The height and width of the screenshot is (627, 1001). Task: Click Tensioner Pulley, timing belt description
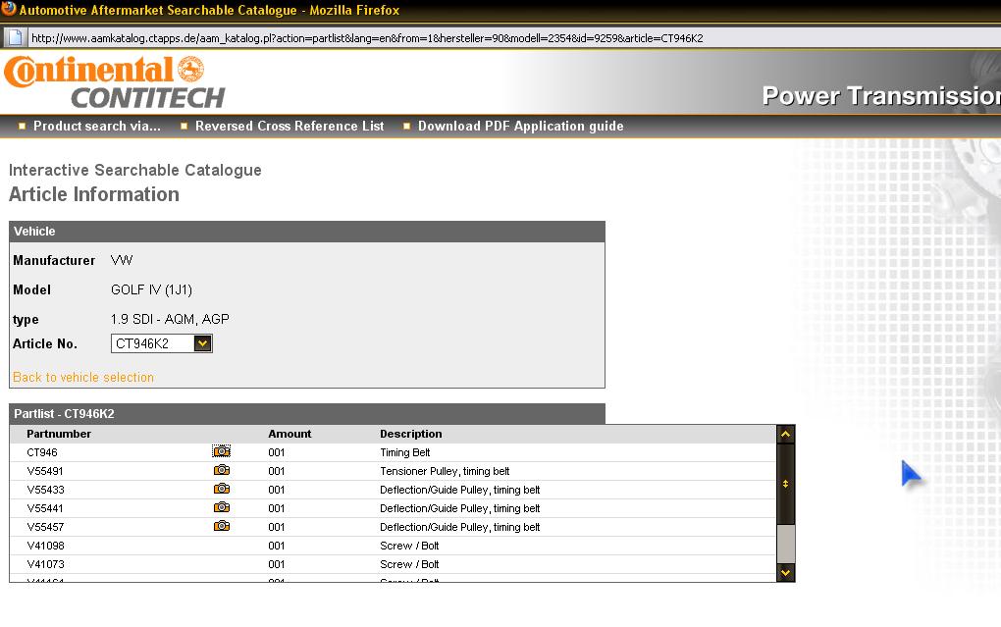tap(445, 471)
